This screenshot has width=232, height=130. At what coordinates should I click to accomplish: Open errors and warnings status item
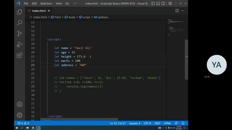23,123
